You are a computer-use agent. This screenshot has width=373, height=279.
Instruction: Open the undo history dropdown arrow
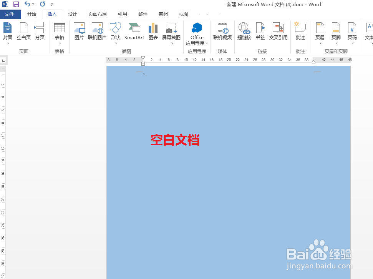pos(33,4)
